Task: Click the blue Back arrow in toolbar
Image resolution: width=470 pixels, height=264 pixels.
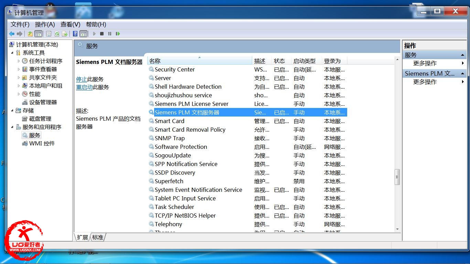Action: click(x=12, y=34)
